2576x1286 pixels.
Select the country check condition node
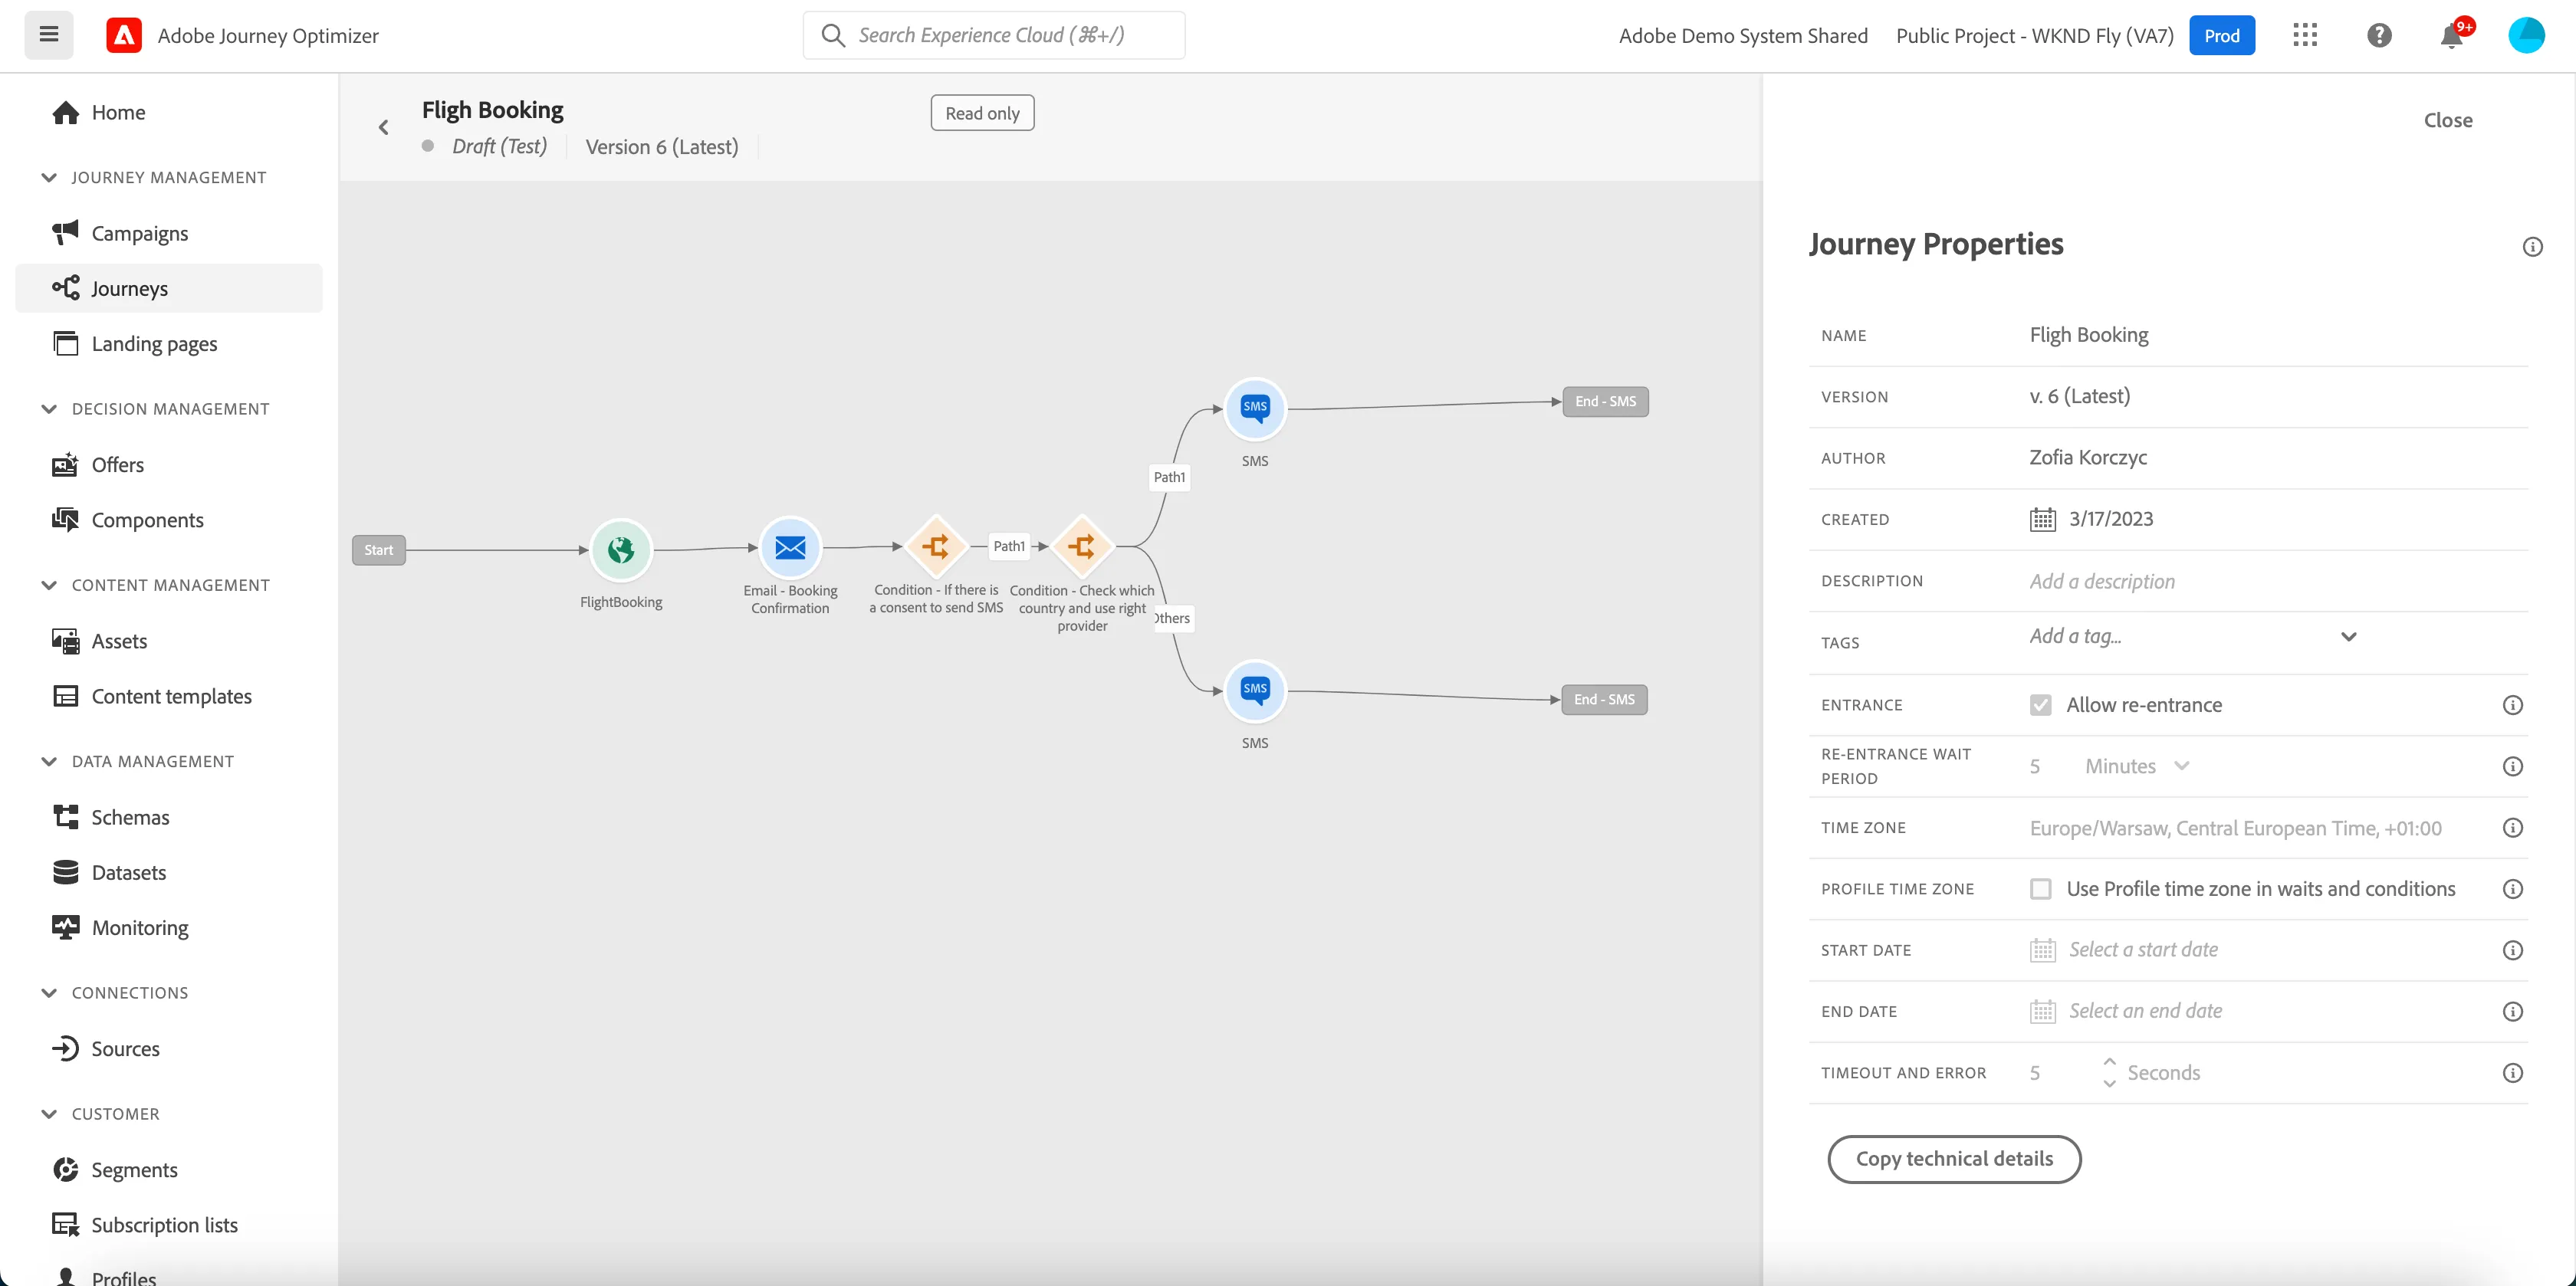1082,547
